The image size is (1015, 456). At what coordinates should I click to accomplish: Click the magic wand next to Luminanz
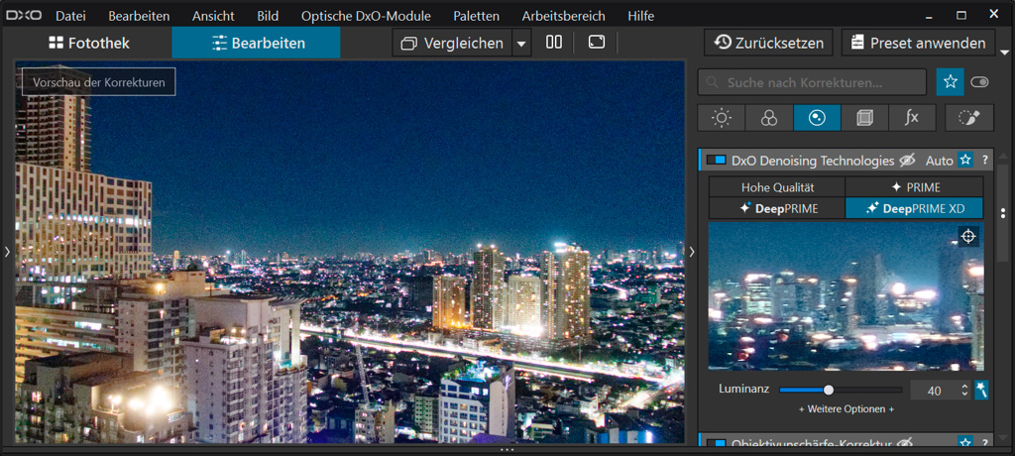click(x=981, y=390)
